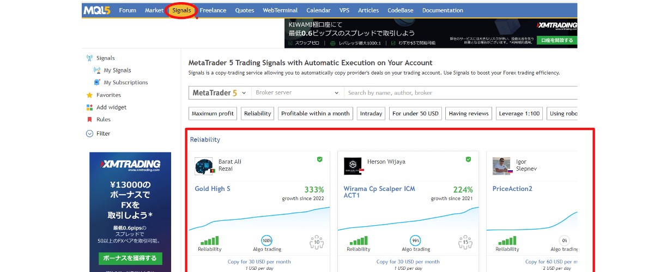
Task: Click the Favorites star icon
Action: click(90, 95)
